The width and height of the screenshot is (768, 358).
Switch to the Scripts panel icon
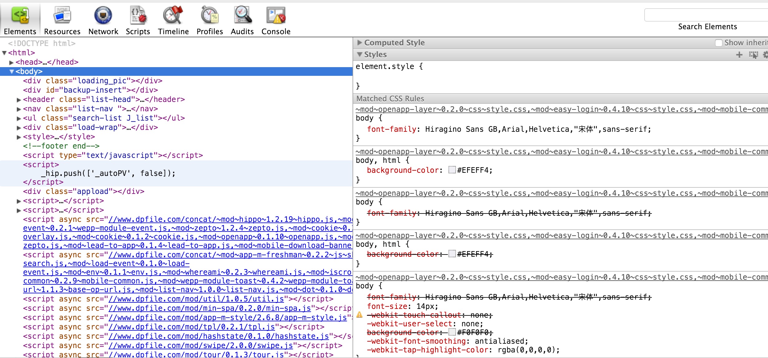point(138,16)
